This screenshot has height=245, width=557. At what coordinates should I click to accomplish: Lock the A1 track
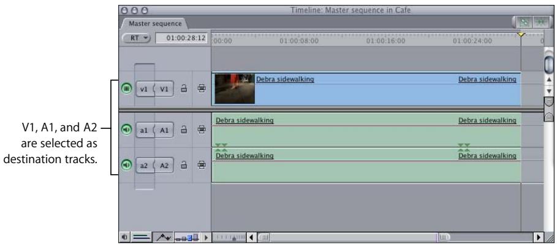click(x=184, y=130)
